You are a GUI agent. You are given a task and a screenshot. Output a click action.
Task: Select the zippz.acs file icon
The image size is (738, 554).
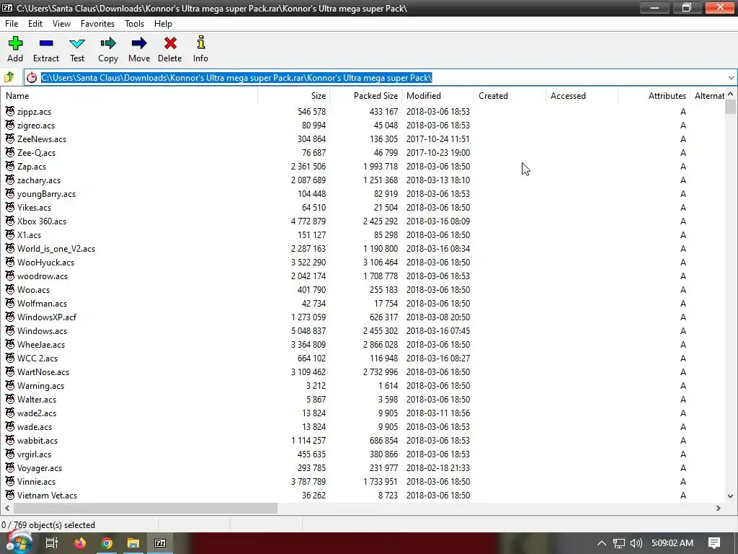pyautogui.click(x=10, y=111)
